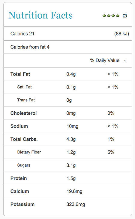Viewport: 135px width, 219px height.
Task: Select the Calories 21 row
Action: tap(68, 34)
